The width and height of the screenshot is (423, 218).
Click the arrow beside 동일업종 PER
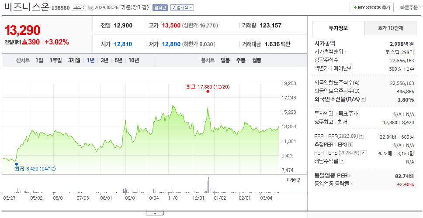click(350, 176)
